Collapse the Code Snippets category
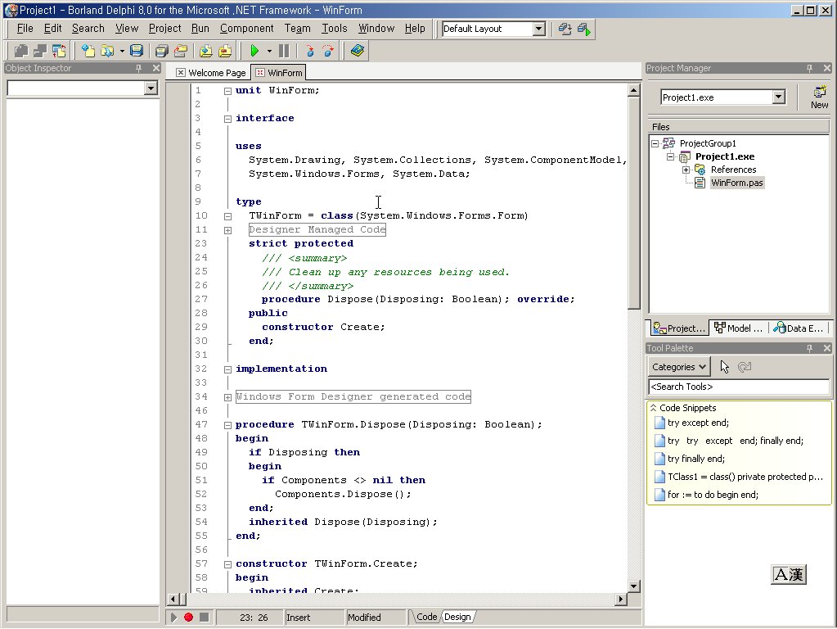Viewport: 837px width, 629px height. point(653,408)
